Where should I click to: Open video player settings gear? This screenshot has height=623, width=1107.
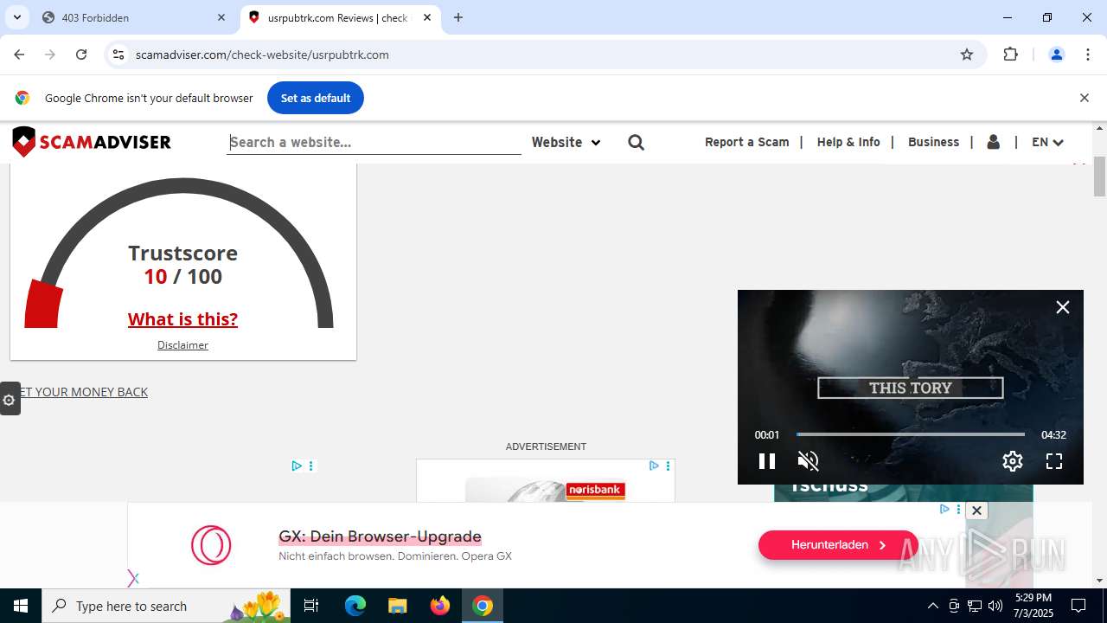pyautogui.click(x=1013, y=461)
